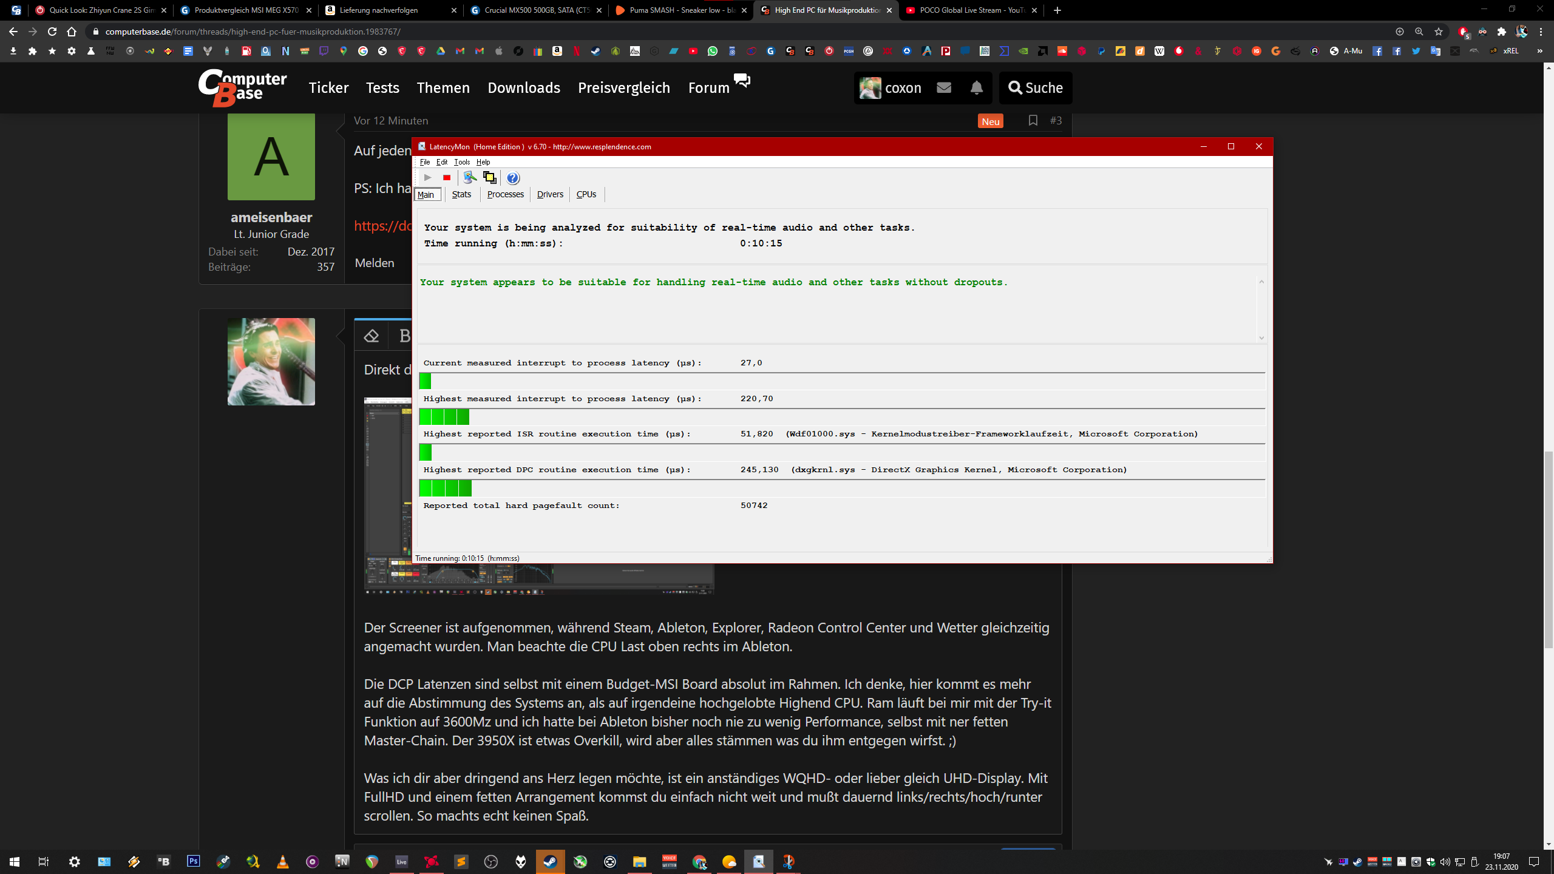Screen dimensions: 1554x874
Task: Open the Tests section on ComputerBase
Action: pyautogui.click(x=382, y=88)
